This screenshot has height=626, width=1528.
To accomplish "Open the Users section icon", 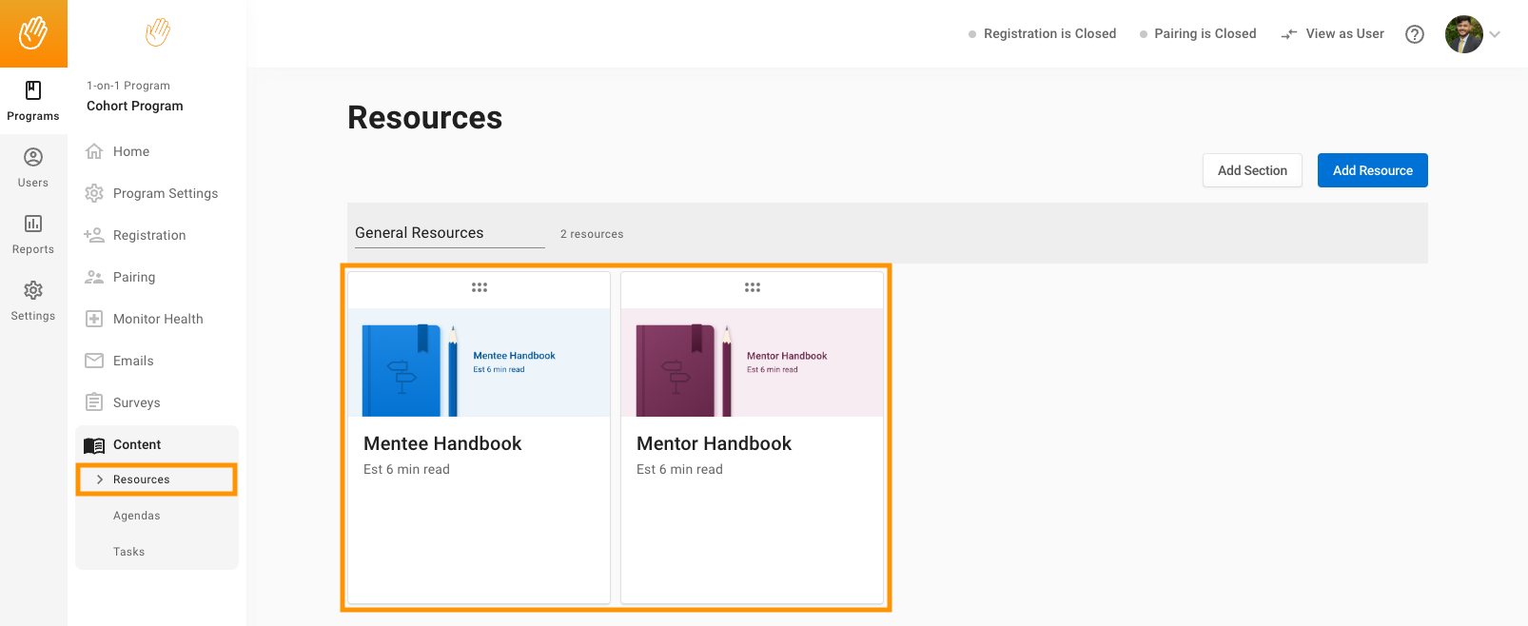I will click(33, 157).
